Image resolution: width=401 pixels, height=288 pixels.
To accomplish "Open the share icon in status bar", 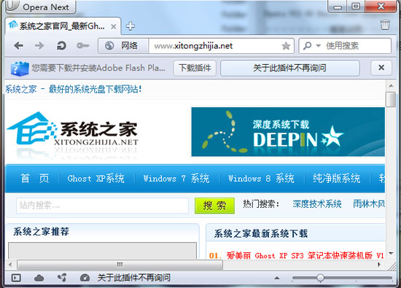I will (x=62, y=278).
